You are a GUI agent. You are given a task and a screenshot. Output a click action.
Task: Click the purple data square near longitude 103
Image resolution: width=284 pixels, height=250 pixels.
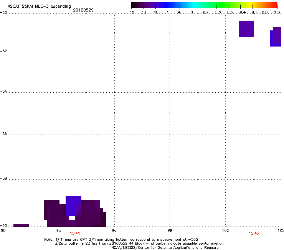click(246, 29)
